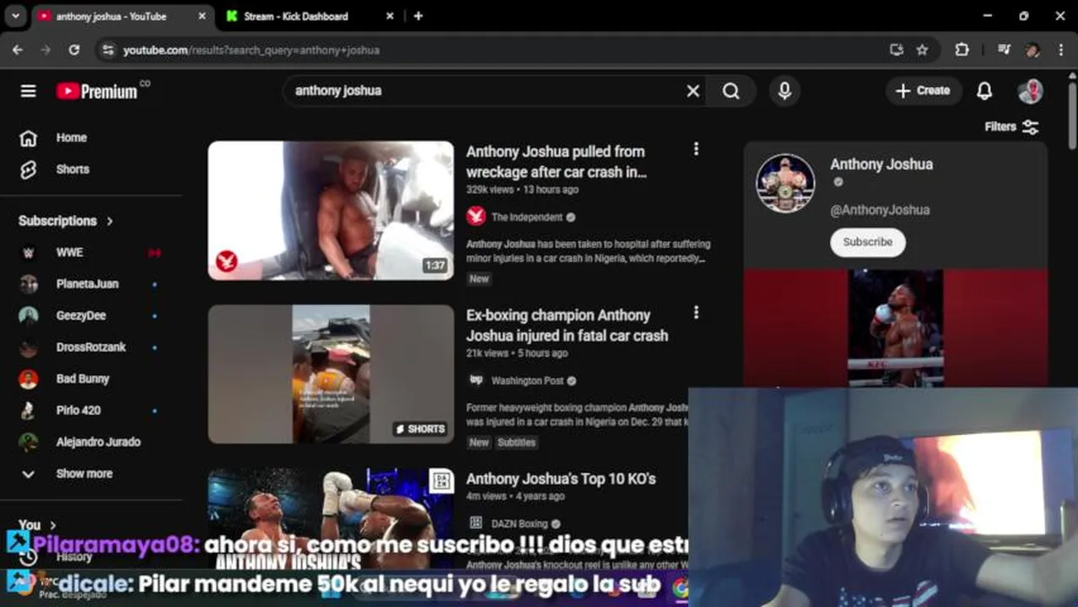Click the magnifier search button

[731, 91]
